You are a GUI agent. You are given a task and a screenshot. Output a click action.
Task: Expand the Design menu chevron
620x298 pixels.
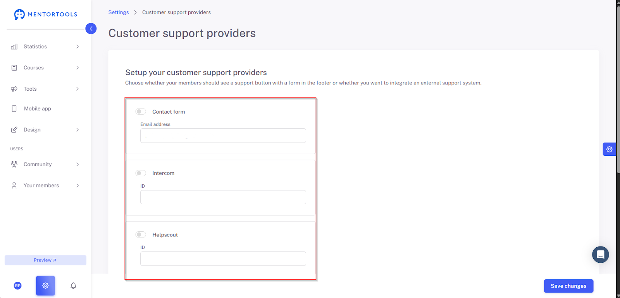point(77,130)
